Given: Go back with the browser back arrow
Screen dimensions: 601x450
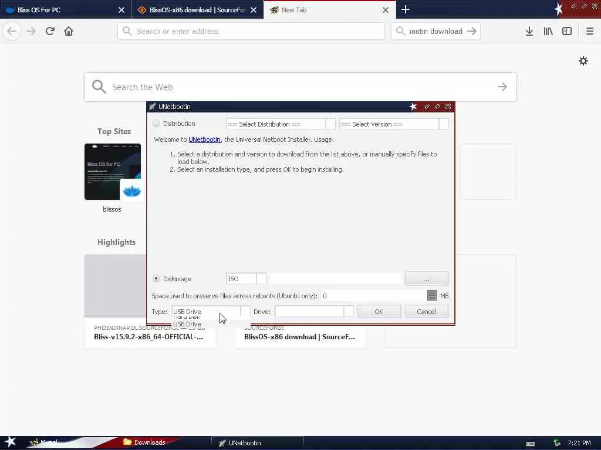Looking at the screenshot, I should (x=12, y=31).
